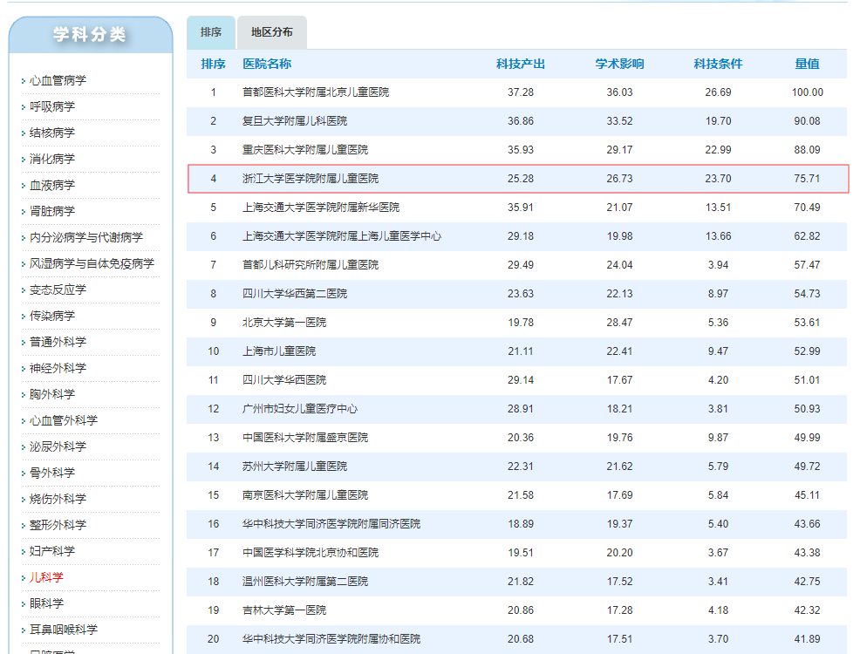Open the 血液病学 category
The image size is (860, 654).
point(52,185)
